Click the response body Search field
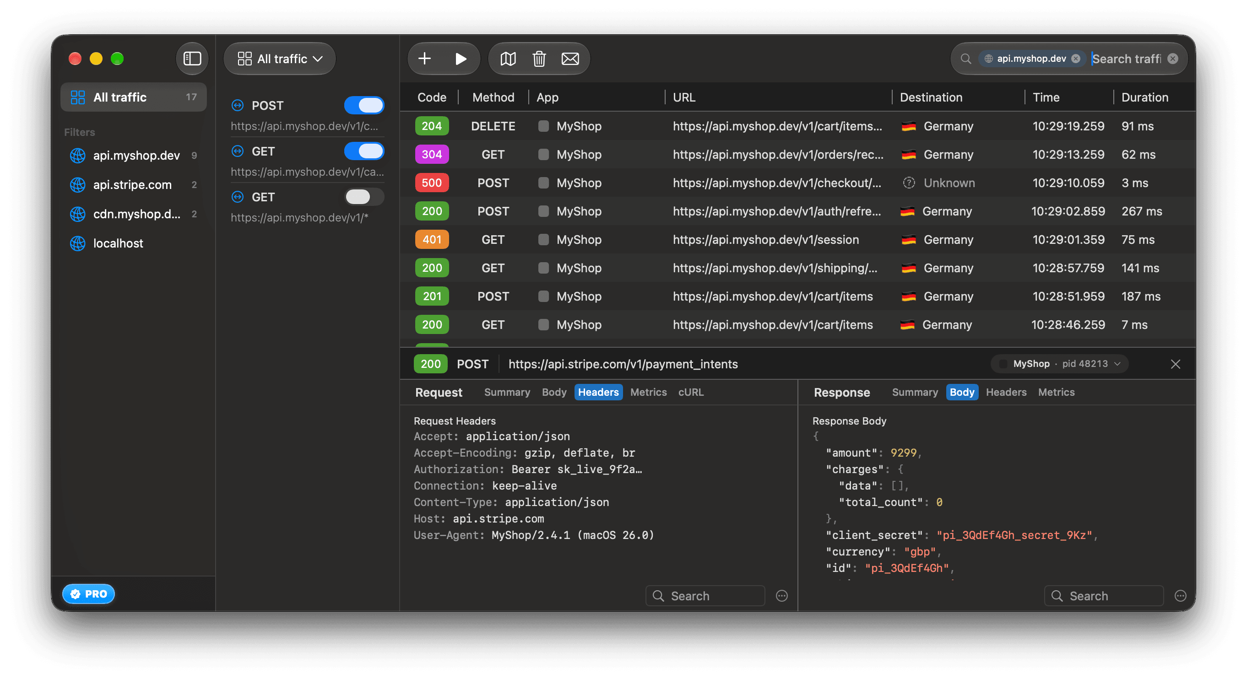Screen dimensions: 1247x679 click(x=1104, y=596)
